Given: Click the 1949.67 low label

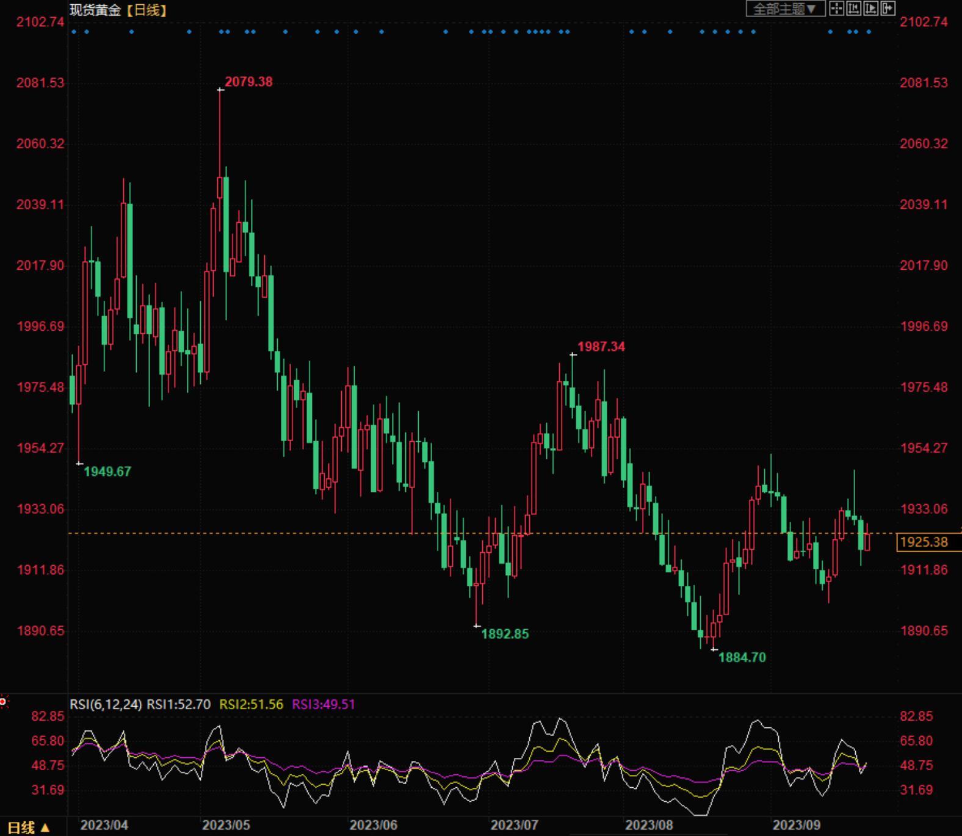Looking at the screenshot, I should pos(107,472).
